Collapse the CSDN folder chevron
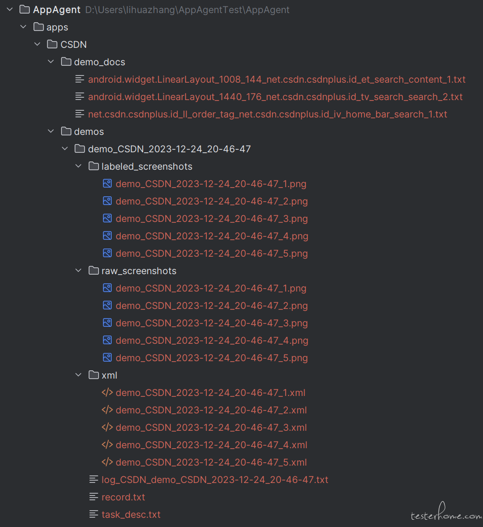483x527 pixels. [37, 44]
